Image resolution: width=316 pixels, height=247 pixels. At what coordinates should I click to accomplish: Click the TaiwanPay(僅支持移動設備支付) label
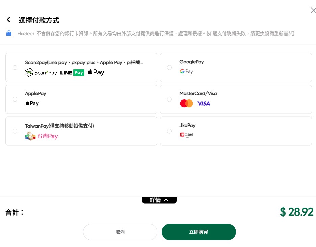pos(59,126)
